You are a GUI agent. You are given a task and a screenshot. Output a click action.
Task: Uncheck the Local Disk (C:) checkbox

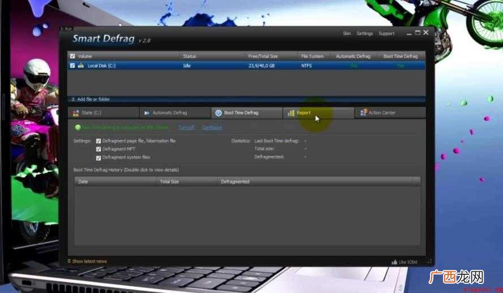point(73,66)
